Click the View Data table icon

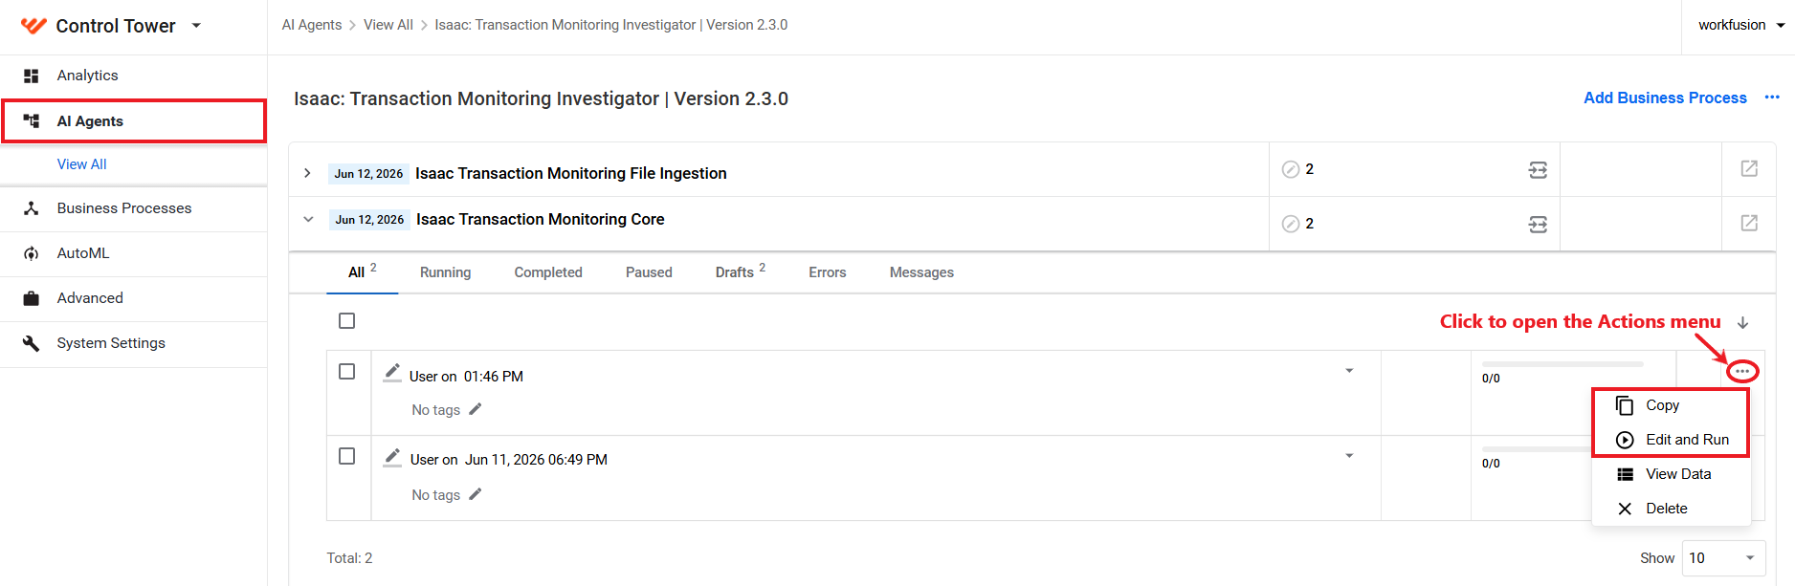pos(1625,474)
